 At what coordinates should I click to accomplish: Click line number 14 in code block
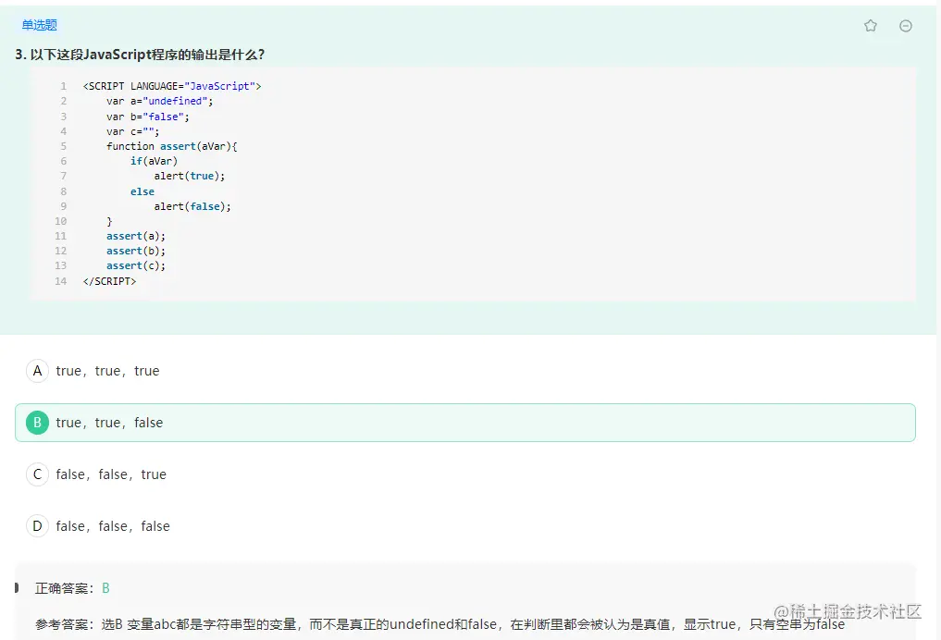coord(61,281)
